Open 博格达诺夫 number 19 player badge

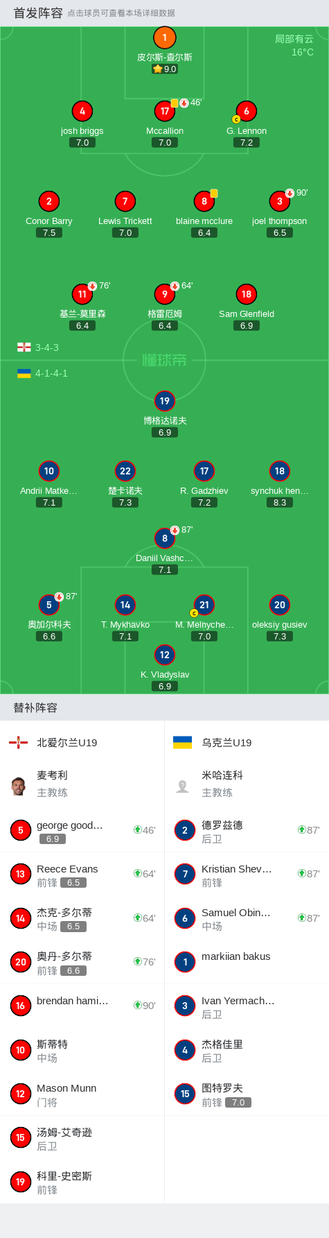[165, 401]
